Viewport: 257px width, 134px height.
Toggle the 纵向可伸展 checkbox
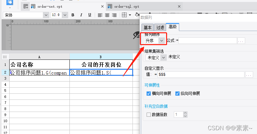pyautogui.click(x=177, y=93)
